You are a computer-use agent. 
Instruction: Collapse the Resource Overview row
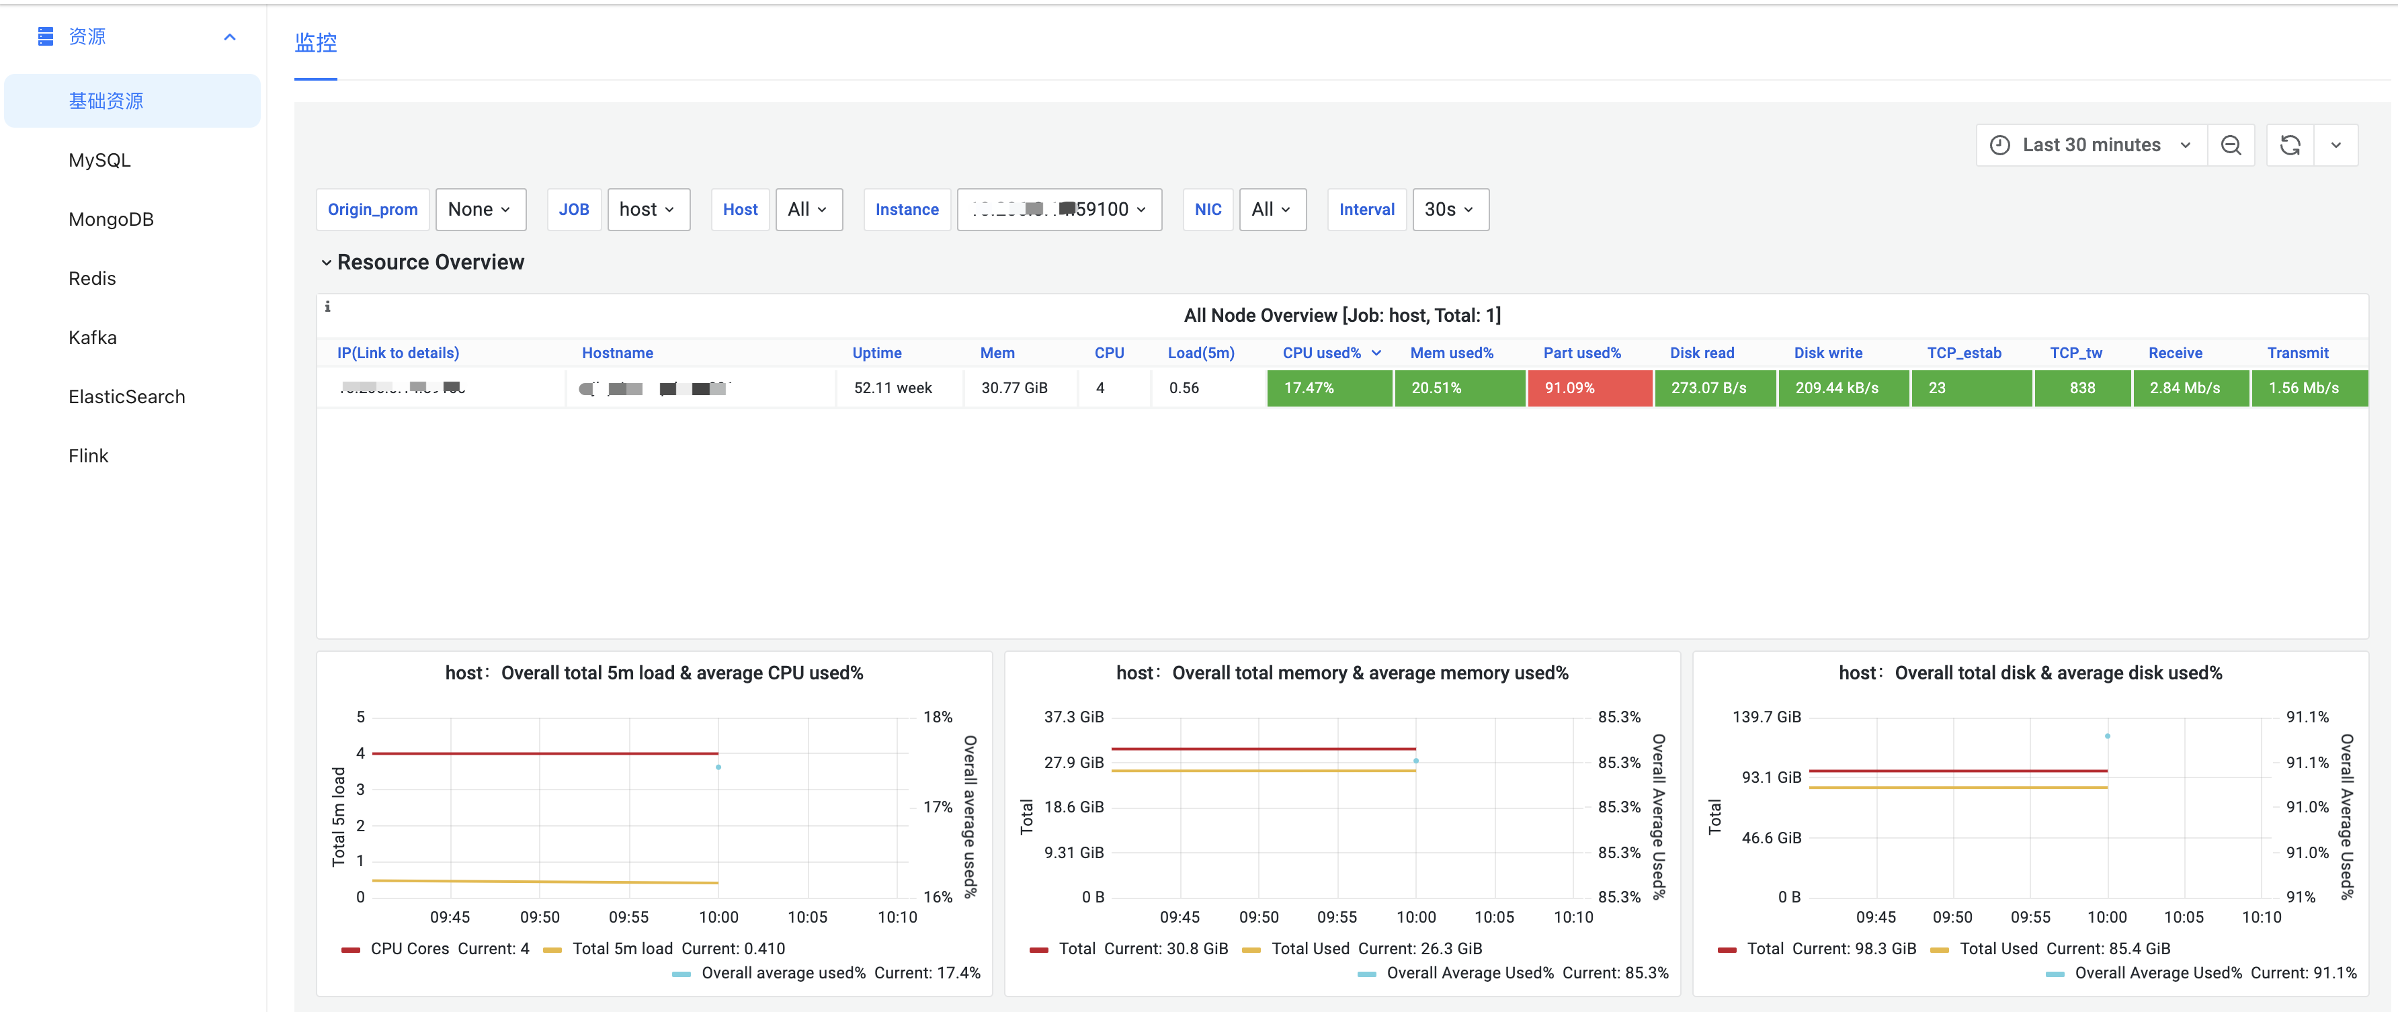[327, 263]
